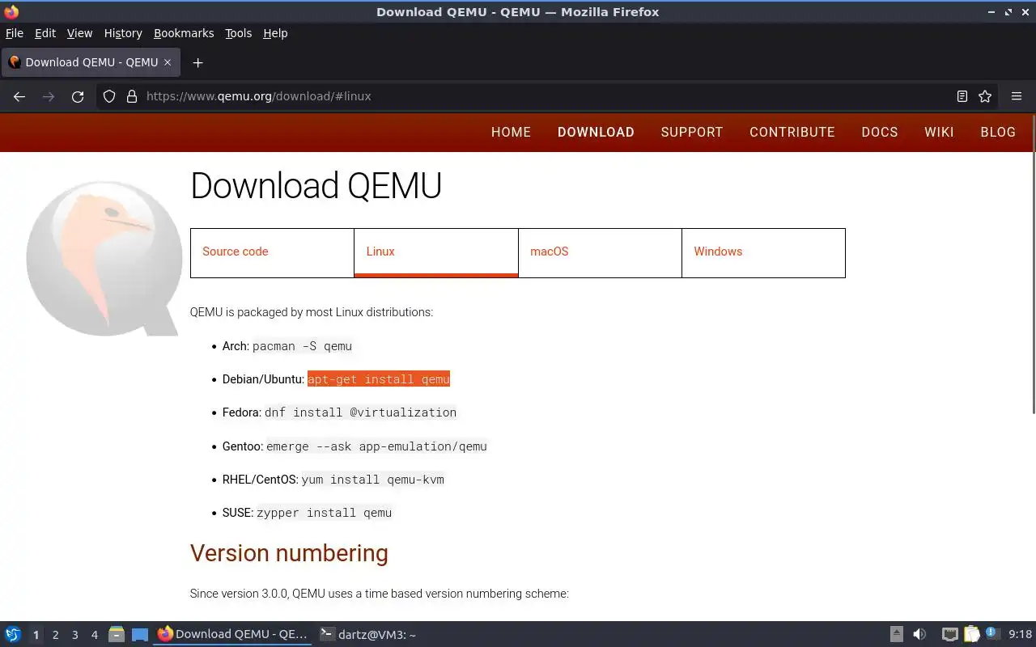Open the Firefox hamburger menu

(x=1017, y=96)
